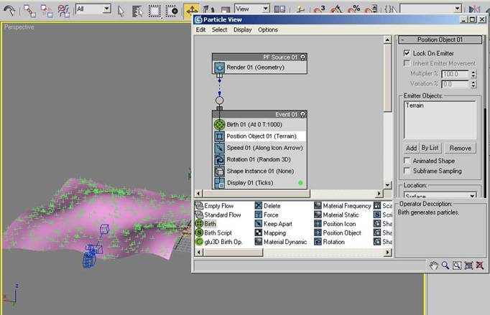490x315 pixels.
Task: Select the Render 01 operator icon
Action: coord(221,67)
